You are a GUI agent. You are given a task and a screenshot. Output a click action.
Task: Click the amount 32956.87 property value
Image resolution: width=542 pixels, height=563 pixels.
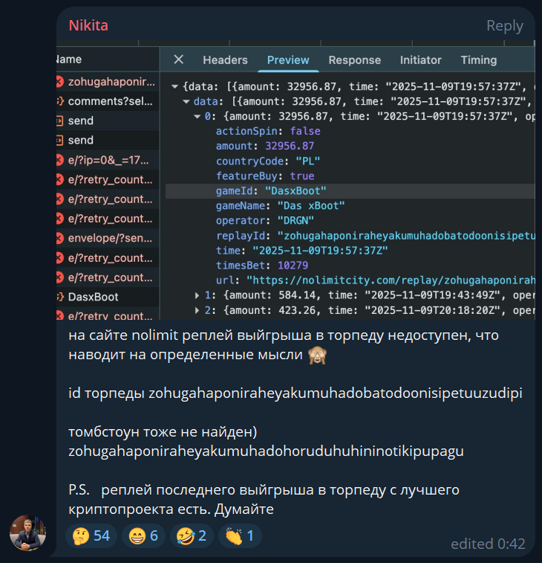[x=290, y=146]
